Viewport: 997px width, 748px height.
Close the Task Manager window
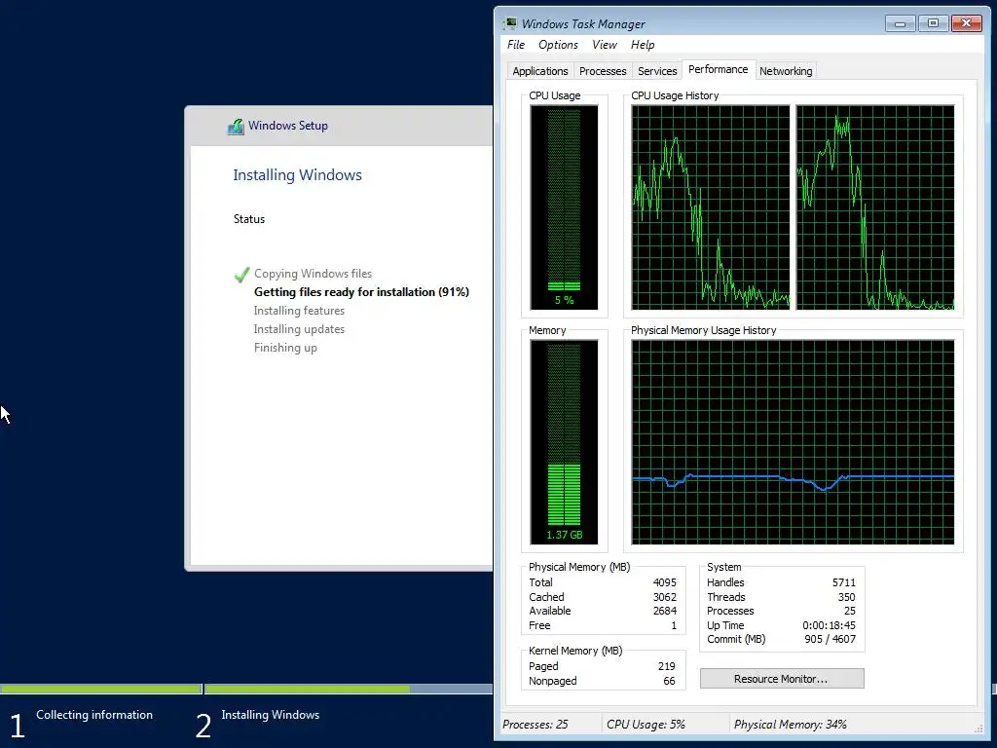967,23
